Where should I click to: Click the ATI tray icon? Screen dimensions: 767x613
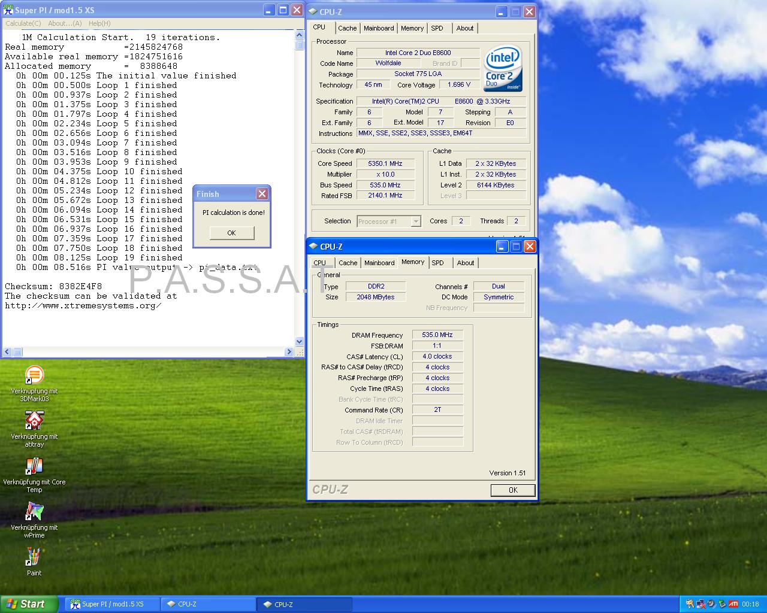pos(733,604)
